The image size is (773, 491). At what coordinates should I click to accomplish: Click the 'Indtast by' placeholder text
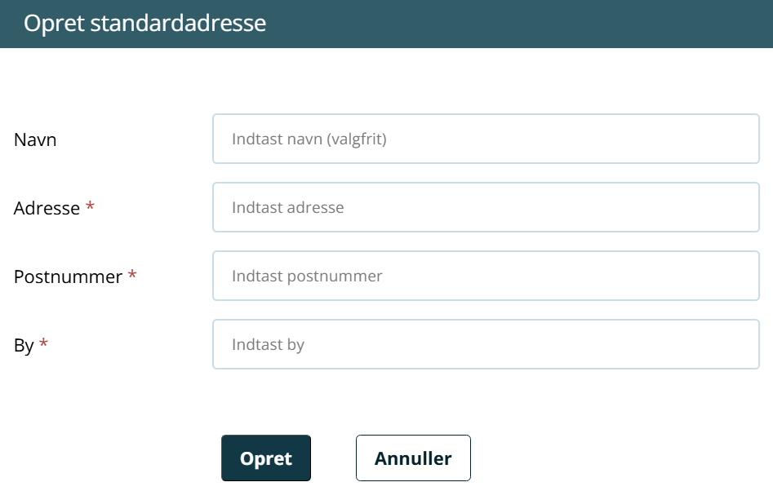point(269,345)
